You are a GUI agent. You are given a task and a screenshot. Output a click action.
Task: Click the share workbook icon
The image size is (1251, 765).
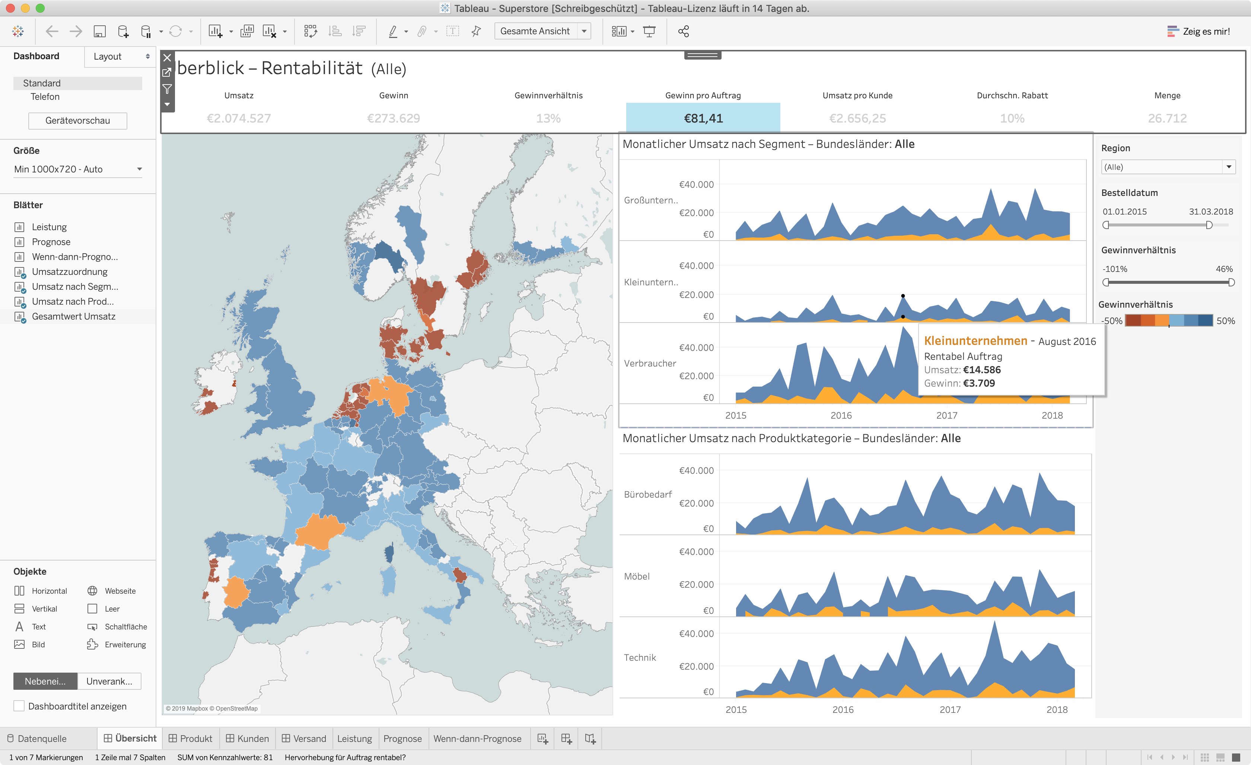[683, 32]
